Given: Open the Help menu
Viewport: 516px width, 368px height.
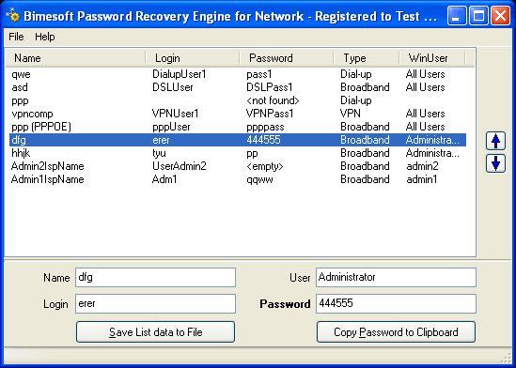Looking at the screenshot, I should pos(45,37).
